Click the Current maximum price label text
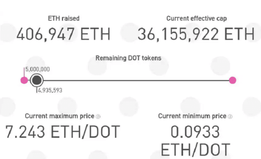This screenshot has width=261, height=159. (x=59, y=116)
